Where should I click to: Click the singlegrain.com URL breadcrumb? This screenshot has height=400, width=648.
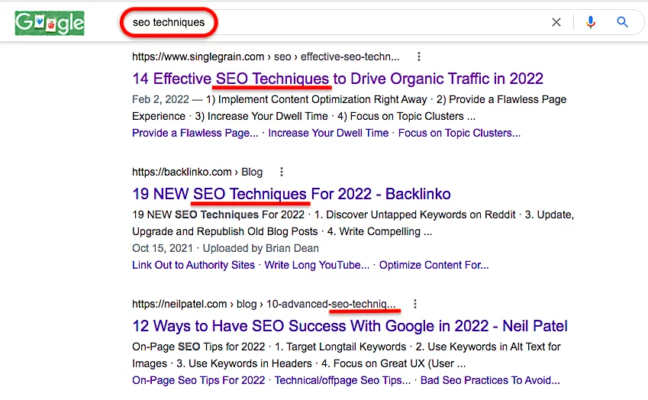[266, 56]
